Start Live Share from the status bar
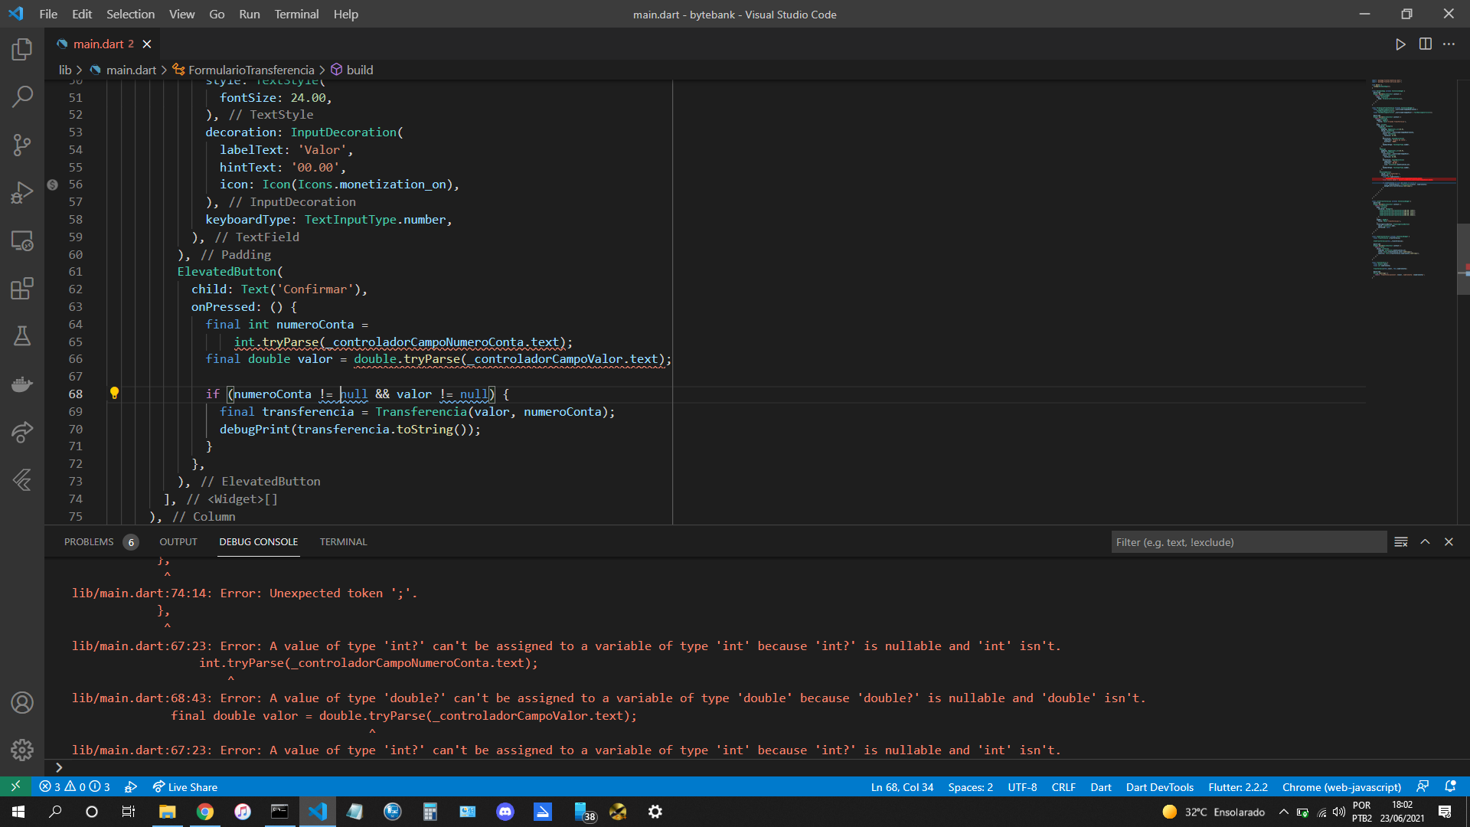Image resolution: width=1470 pixels, height=827 pixels. coord(185,786)
